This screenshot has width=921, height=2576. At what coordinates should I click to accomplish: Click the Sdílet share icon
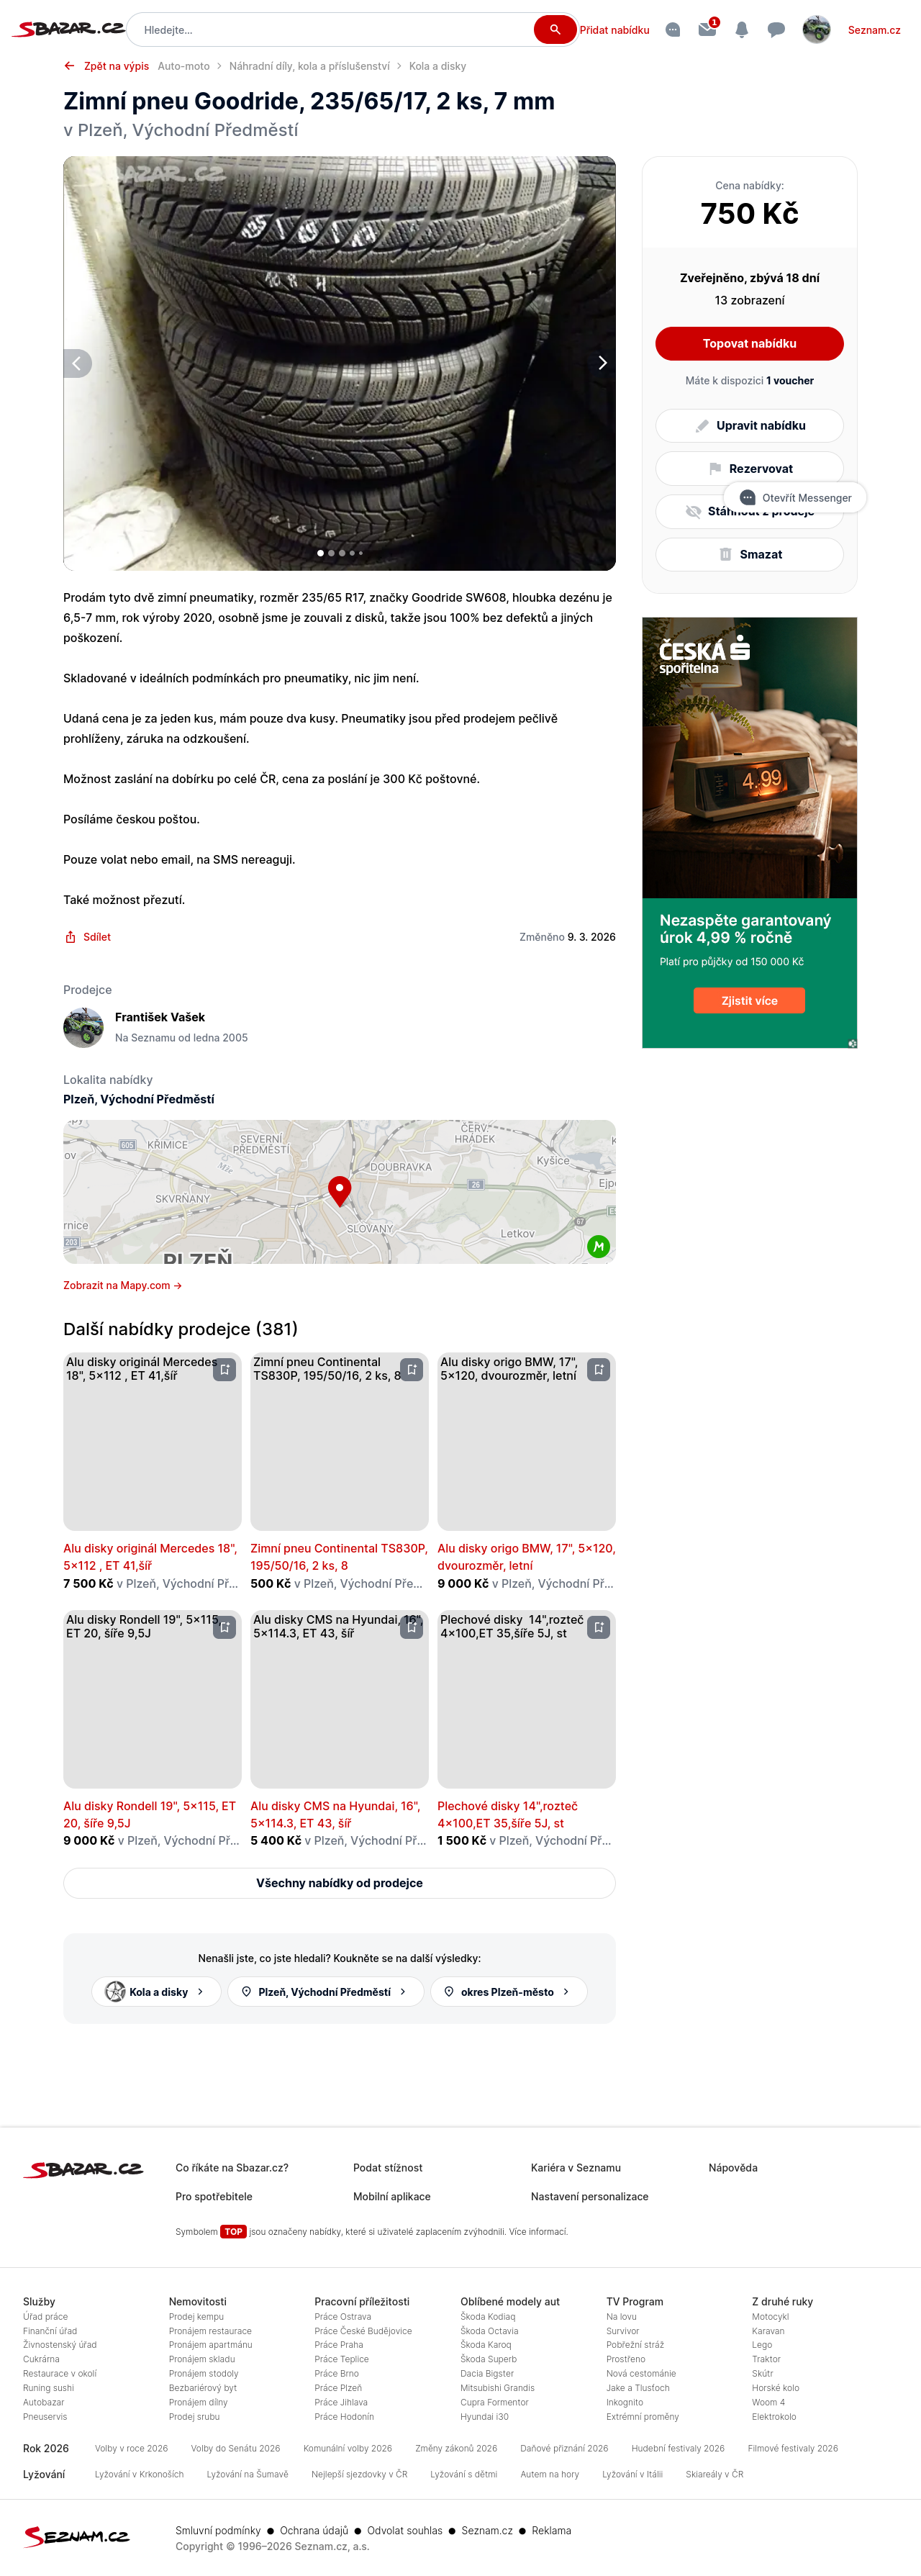71,937
